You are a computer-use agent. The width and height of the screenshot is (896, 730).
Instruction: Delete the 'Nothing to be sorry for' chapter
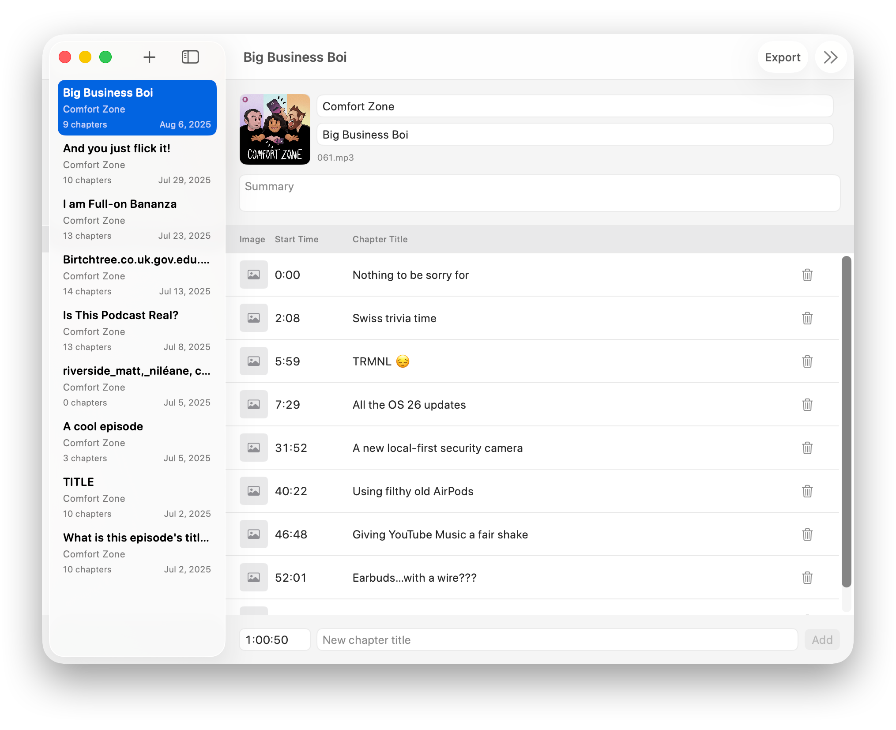click(x=807, y=275)
